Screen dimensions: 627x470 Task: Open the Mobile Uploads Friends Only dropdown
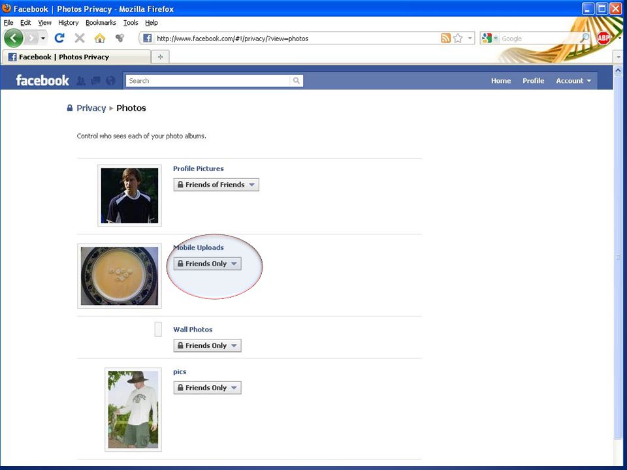[x=208, y=264]
